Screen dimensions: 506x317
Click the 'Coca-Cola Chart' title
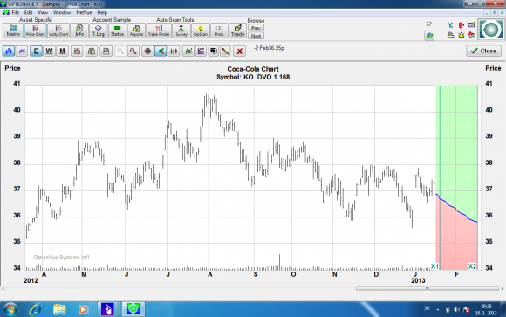pos(253,69)
